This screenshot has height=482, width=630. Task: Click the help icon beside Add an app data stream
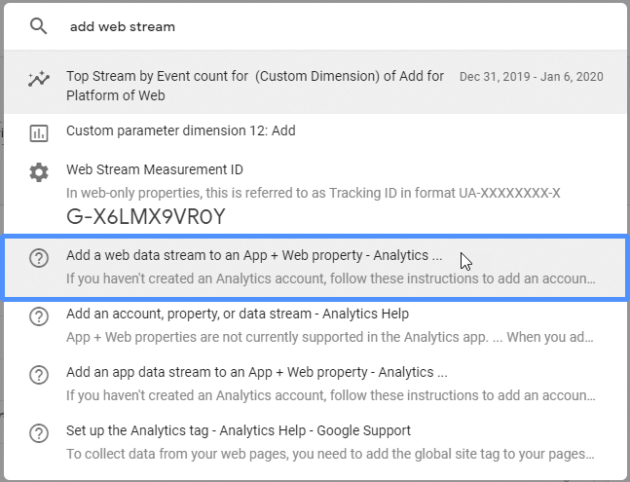click(39, 375)
